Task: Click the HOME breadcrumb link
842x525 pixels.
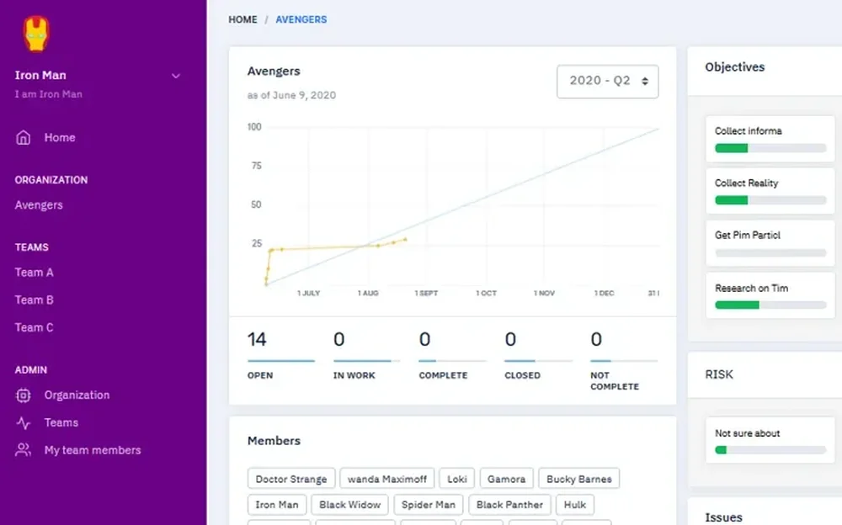Action: [x=242, y=19]
